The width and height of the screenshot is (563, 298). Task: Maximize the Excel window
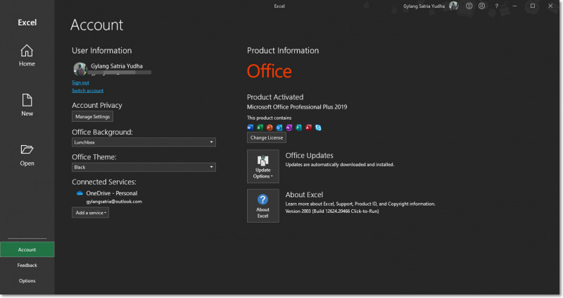click(x=533, y=6)
